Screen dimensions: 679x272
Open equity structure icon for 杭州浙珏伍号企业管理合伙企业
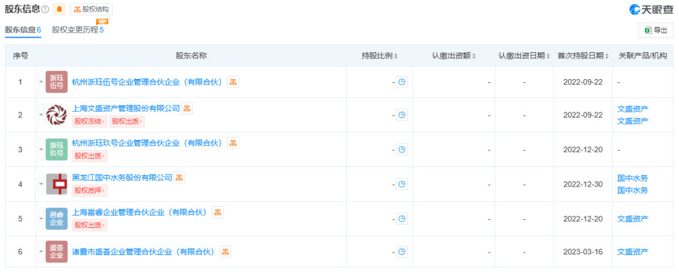point(233,82)
